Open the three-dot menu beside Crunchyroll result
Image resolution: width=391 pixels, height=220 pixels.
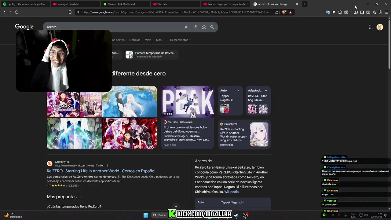pyautogui.click(x=108, y=166)
